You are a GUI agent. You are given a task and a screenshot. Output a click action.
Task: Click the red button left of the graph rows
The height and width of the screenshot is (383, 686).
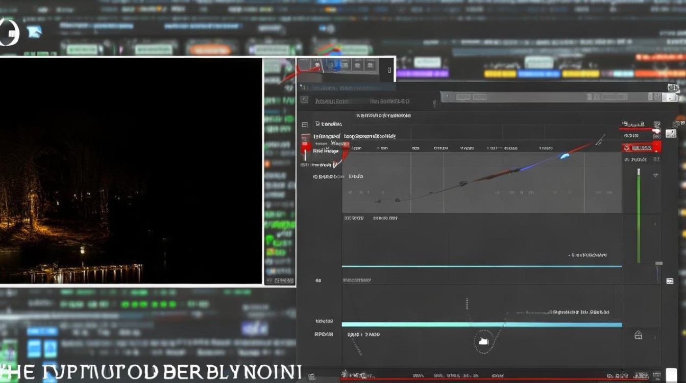[x=306, y=148]
